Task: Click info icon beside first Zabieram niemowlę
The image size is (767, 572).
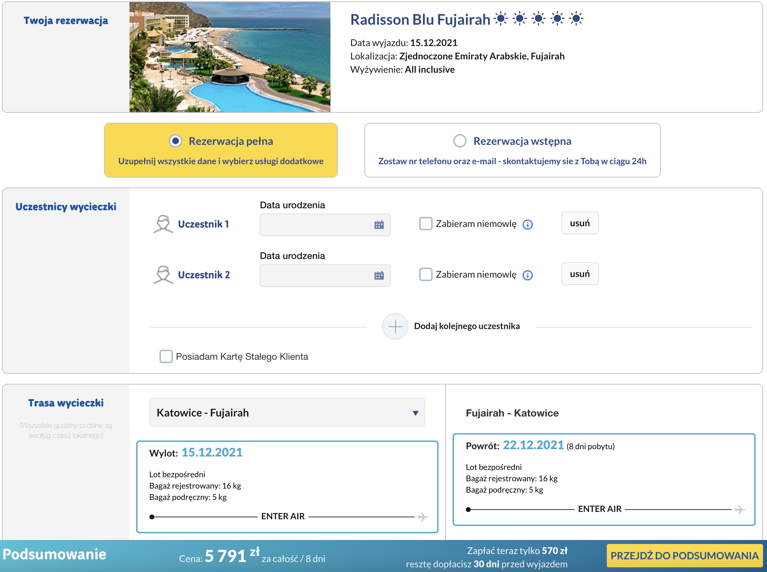Action: pyautogui.click(x=527, y=225)
